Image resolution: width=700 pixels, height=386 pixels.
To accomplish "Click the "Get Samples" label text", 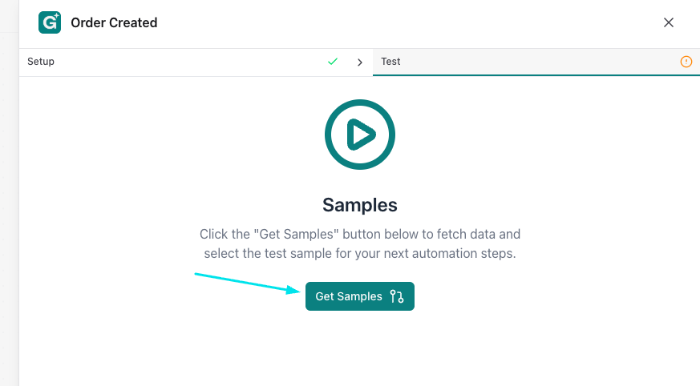I will 349,296.
